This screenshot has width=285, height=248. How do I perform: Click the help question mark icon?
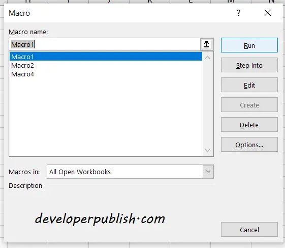239,13
